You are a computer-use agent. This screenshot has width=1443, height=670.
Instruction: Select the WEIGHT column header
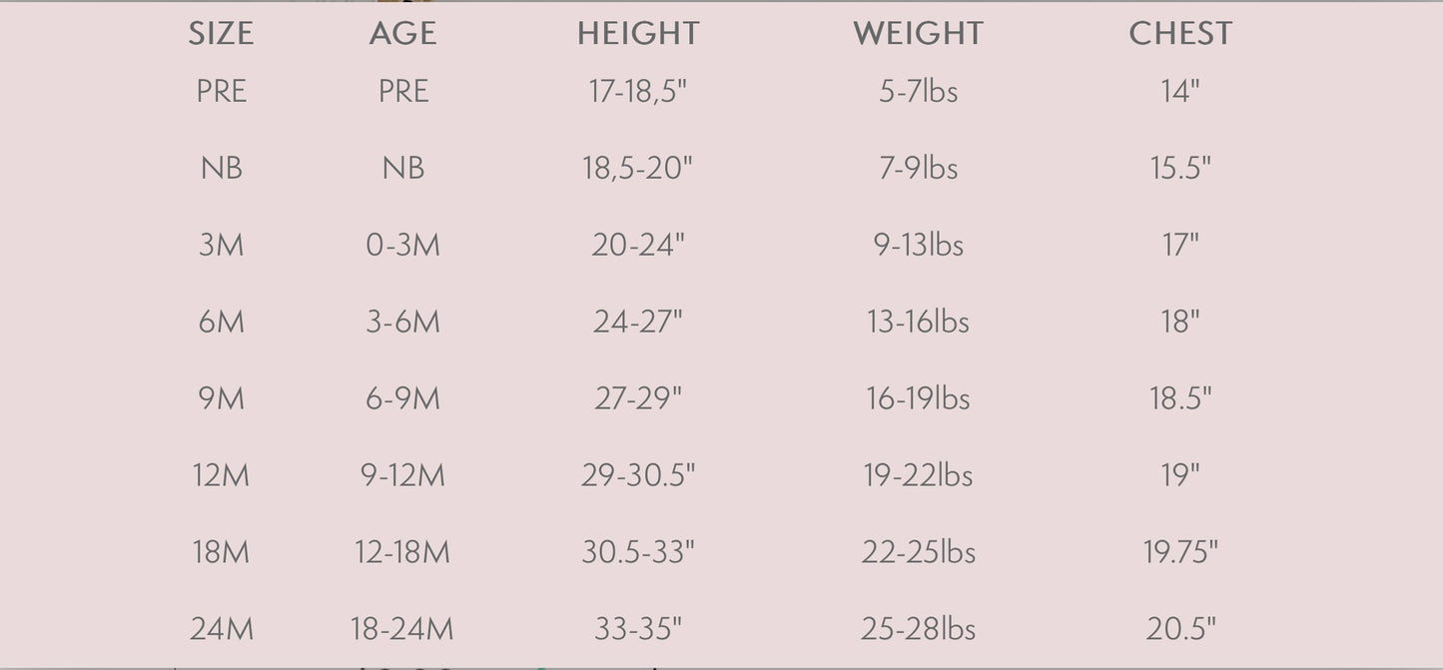tap(918, 34)
